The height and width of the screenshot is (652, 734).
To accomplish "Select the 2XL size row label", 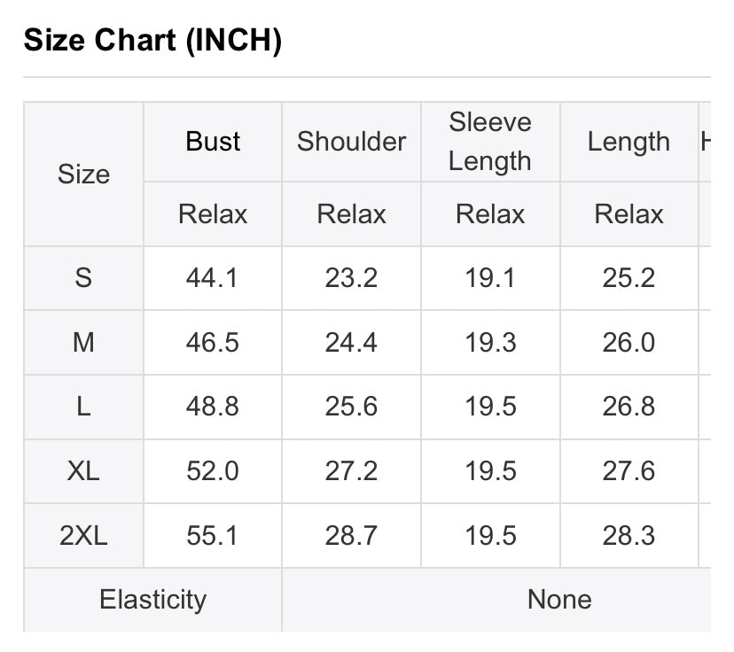I will 83,535.
